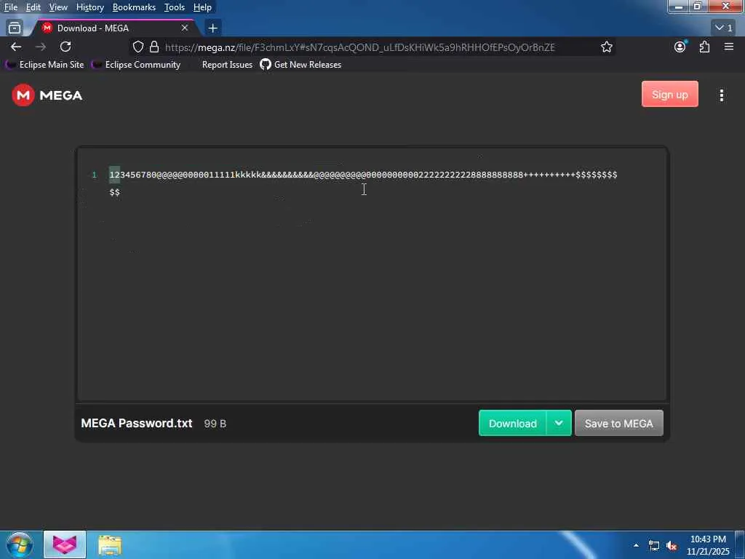View site security lock information
This screenshot has height=559, width=745.
pos(154,47)
